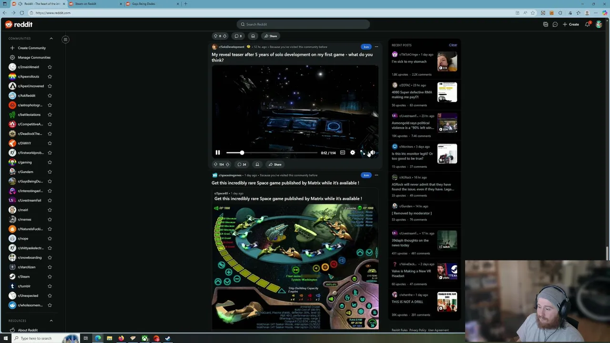Bookmark this page with star icon

point(533,13)
